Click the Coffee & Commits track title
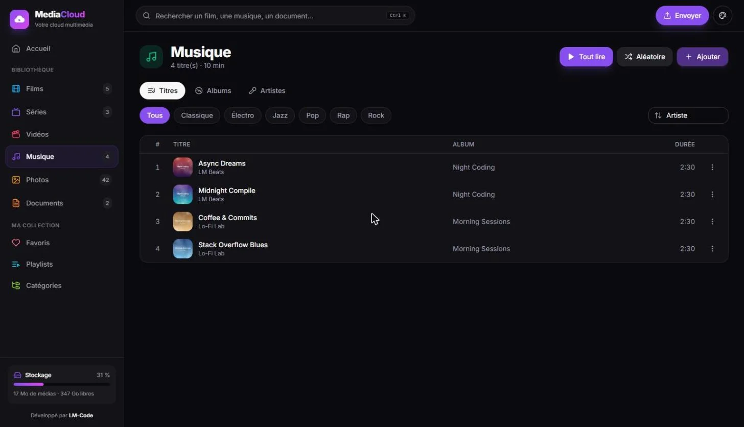The image size is (744, 427). (227, 218)
